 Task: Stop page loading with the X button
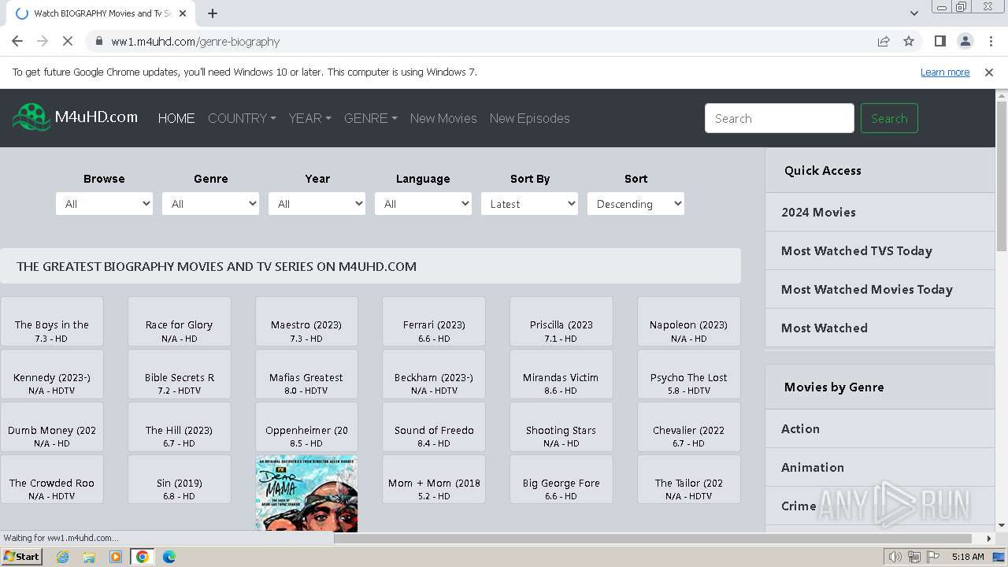coord(68,41)
